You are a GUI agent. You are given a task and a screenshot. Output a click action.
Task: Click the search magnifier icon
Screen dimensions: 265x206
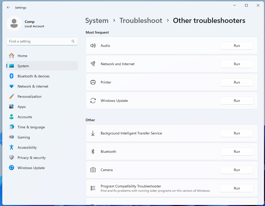click(73, 41)
